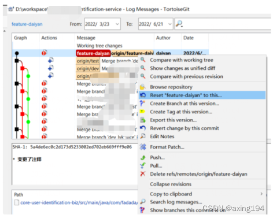Click the Format Patch icon
The height and width of the screenshot is (218, 273).
pyautogui.click(x=143, y=147)
